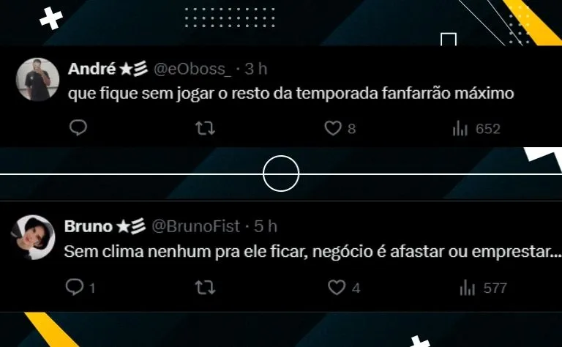Screen dimensions: 562x347
Task: Reply to Bruno's tweet with 1 reply
Action: tap(80, 288)
